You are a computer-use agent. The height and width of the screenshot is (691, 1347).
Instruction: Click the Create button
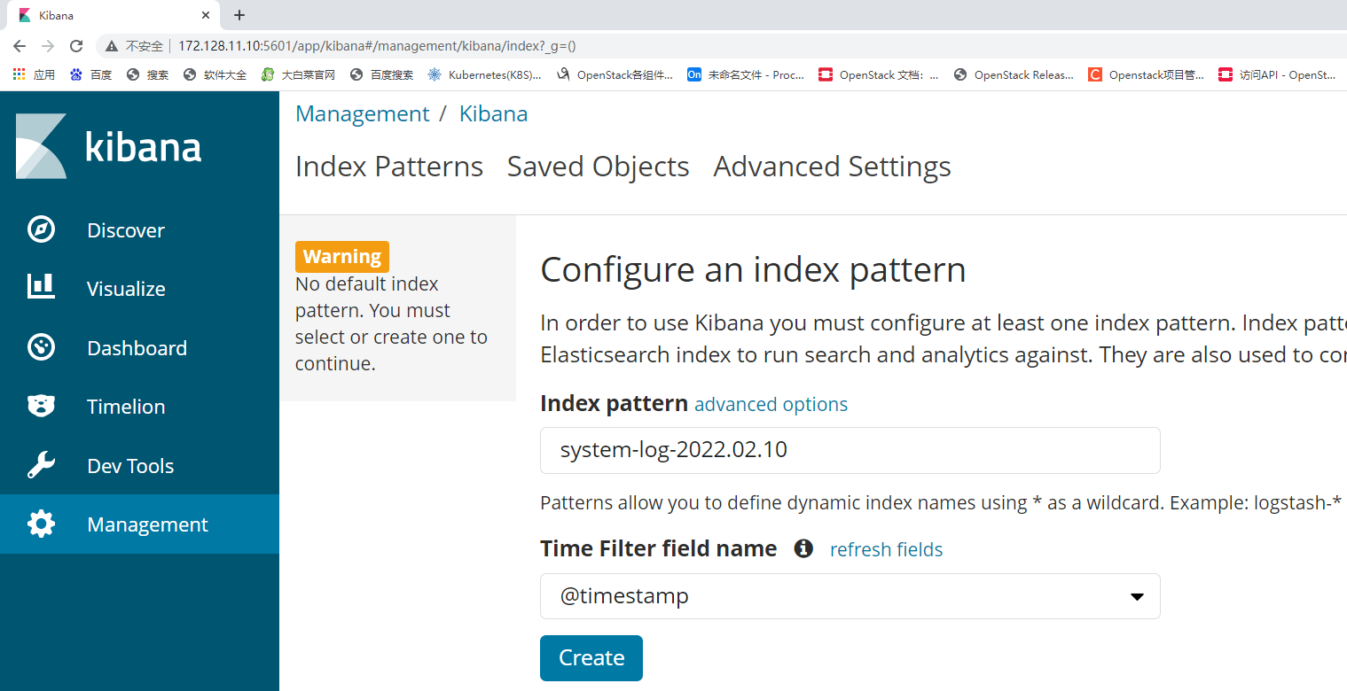(x=591, y=657)
